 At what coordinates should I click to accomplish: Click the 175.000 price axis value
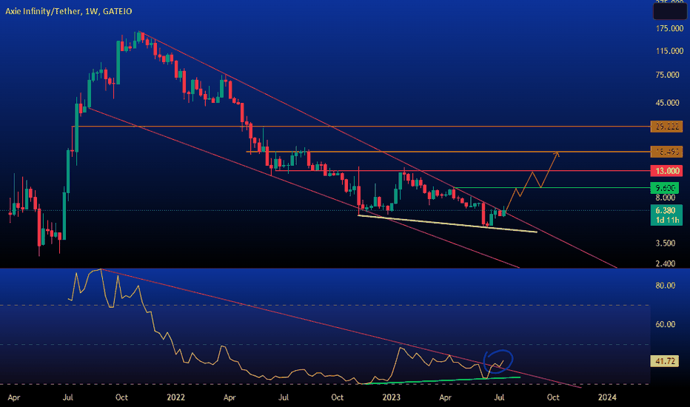[669, 29]
